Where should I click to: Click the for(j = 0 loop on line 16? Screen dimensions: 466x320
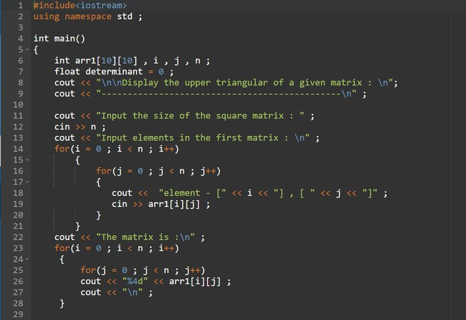point(158,171)
